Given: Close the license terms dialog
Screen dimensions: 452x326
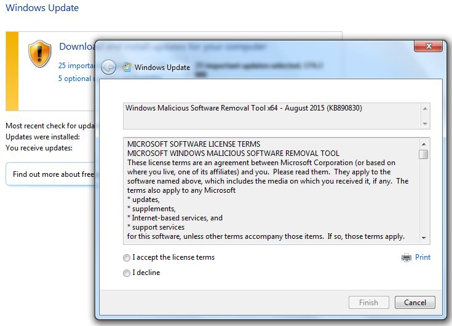Looking at the screenshot, I should (429, 46).
